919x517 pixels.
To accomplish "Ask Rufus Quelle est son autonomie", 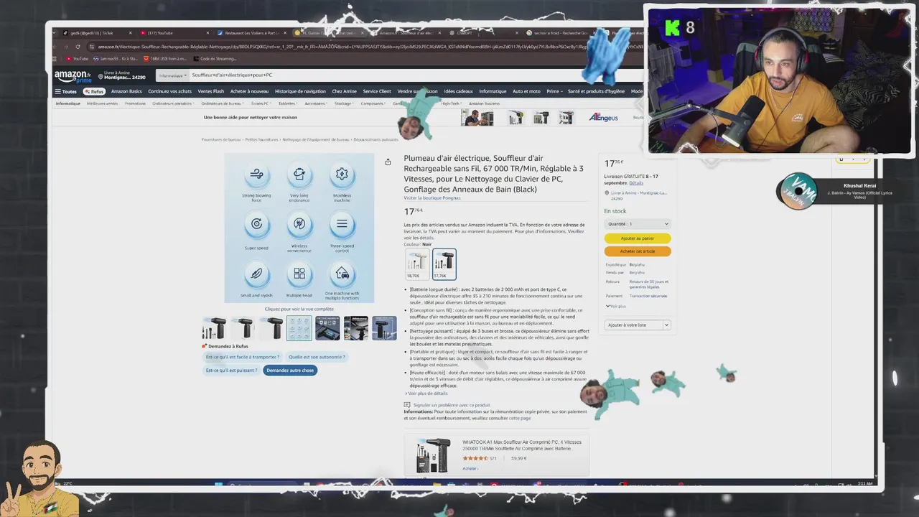I will tap(317, 357).
